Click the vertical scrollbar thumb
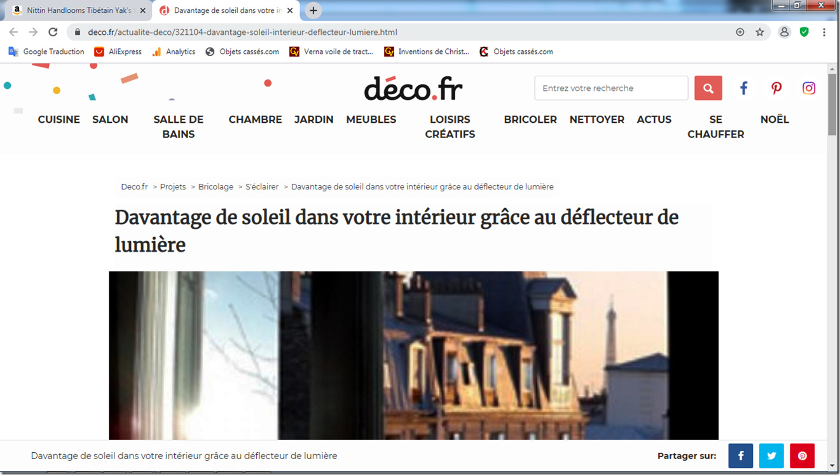The height and width of the screenshot is (475, 840). pos(832,105)
